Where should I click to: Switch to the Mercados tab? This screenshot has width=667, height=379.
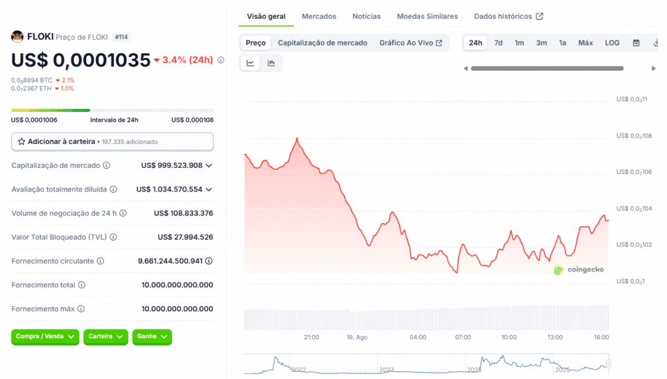coord(319,16)
